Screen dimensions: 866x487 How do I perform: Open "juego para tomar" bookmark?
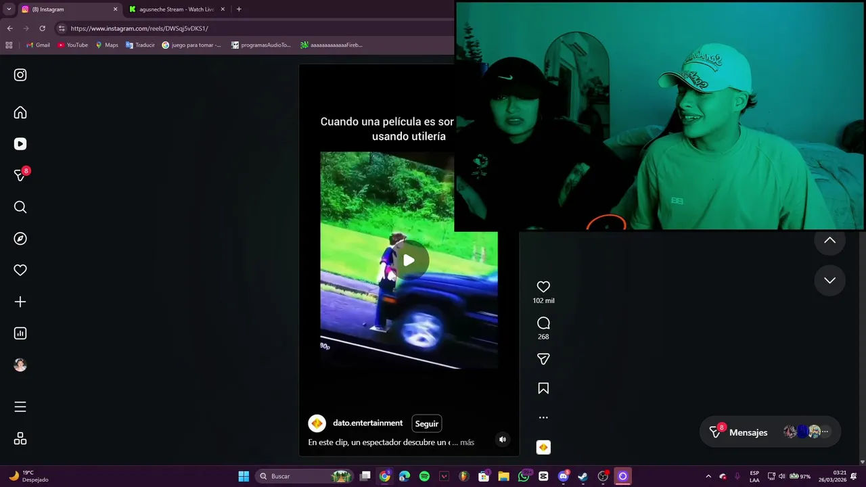click(191, 45)
